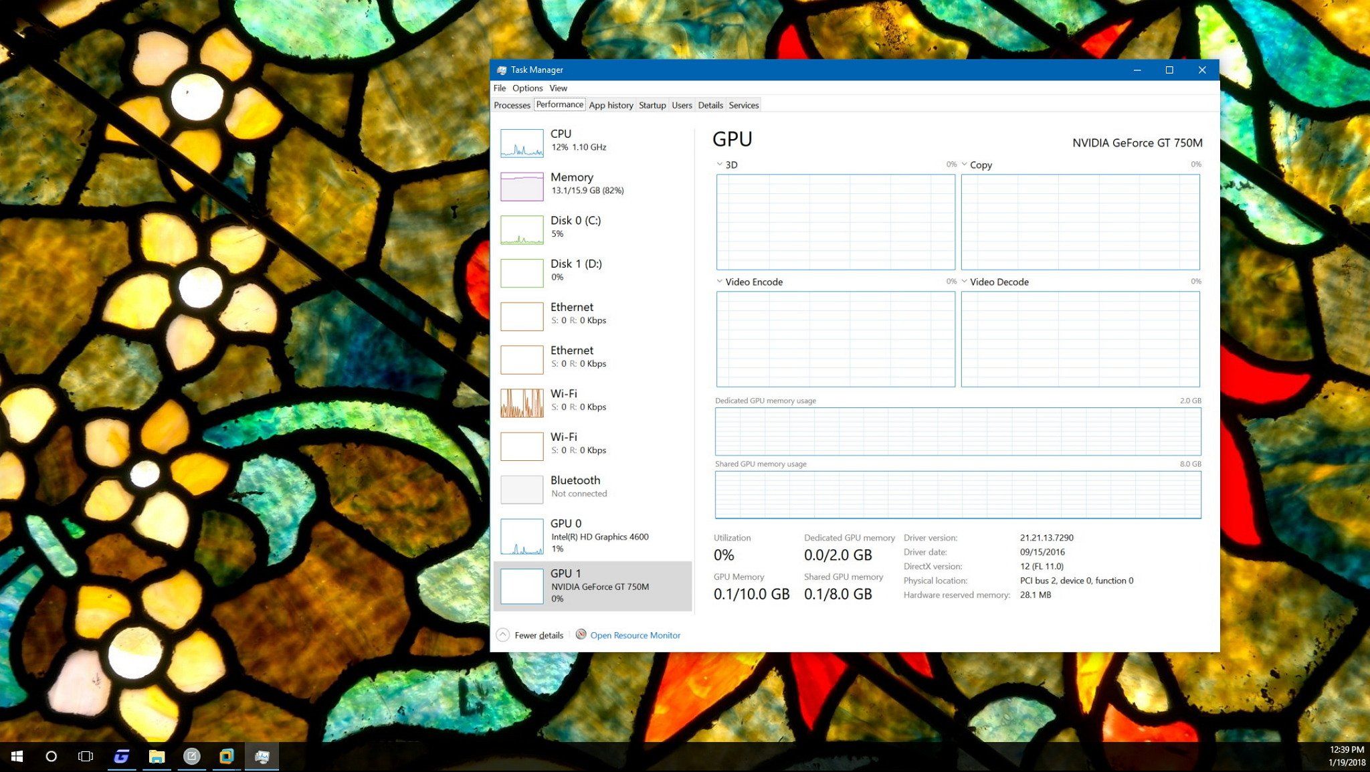
Task: Open the Memory usage thumbnail
Action: coord(522,187)
